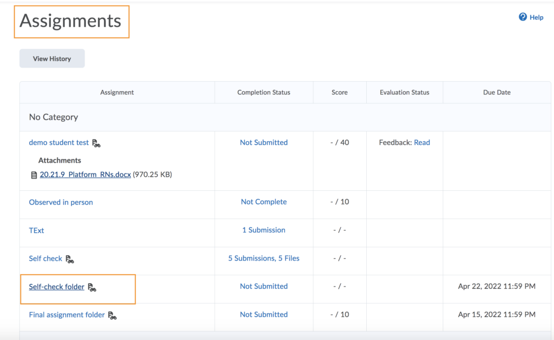The height and width of the screenshot is (340, 554).
Task: Click the Help question mark icon
Action: coord(523,17)
